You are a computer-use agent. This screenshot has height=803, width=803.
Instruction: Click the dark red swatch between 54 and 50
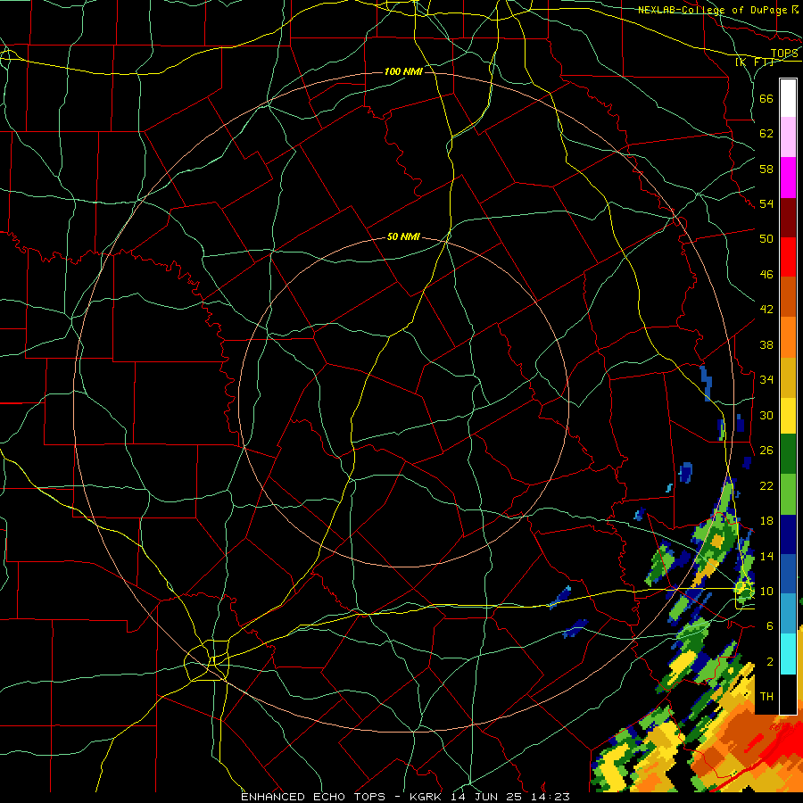pos(788,217)
